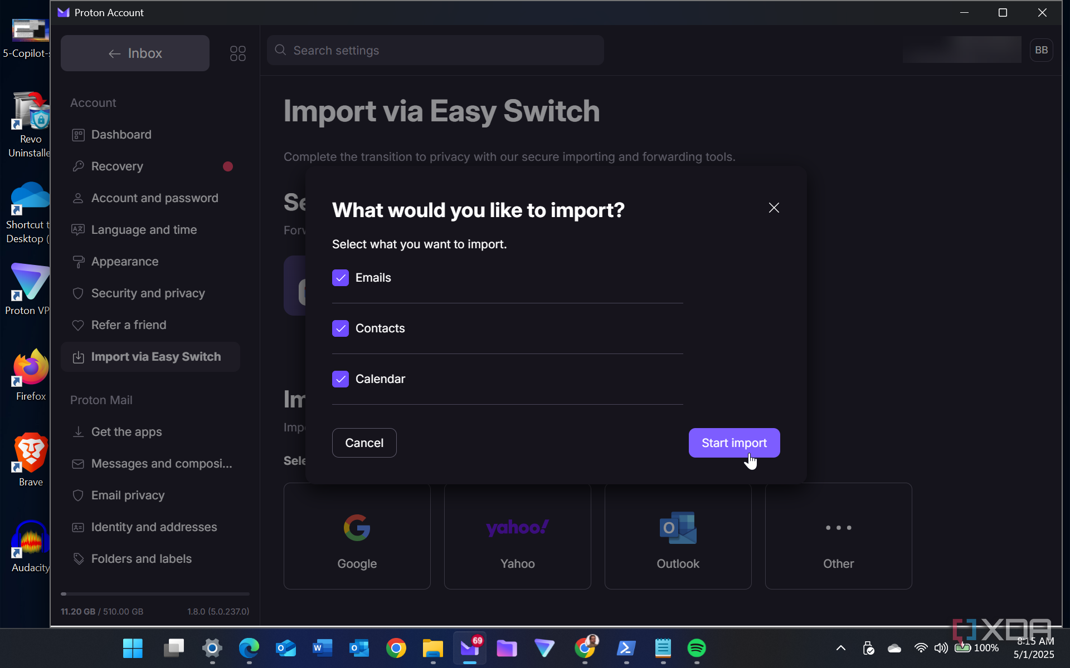Open Proton VPN from taskbar
Image resolution: width=1070 pixels, height=668 pixels.
click(x=544, y=648)
